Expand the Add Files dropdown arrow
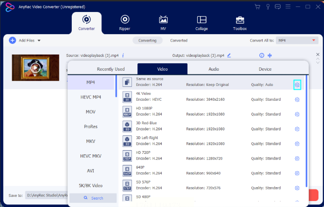This screenshot has height=207, width=324. (39, 41)
